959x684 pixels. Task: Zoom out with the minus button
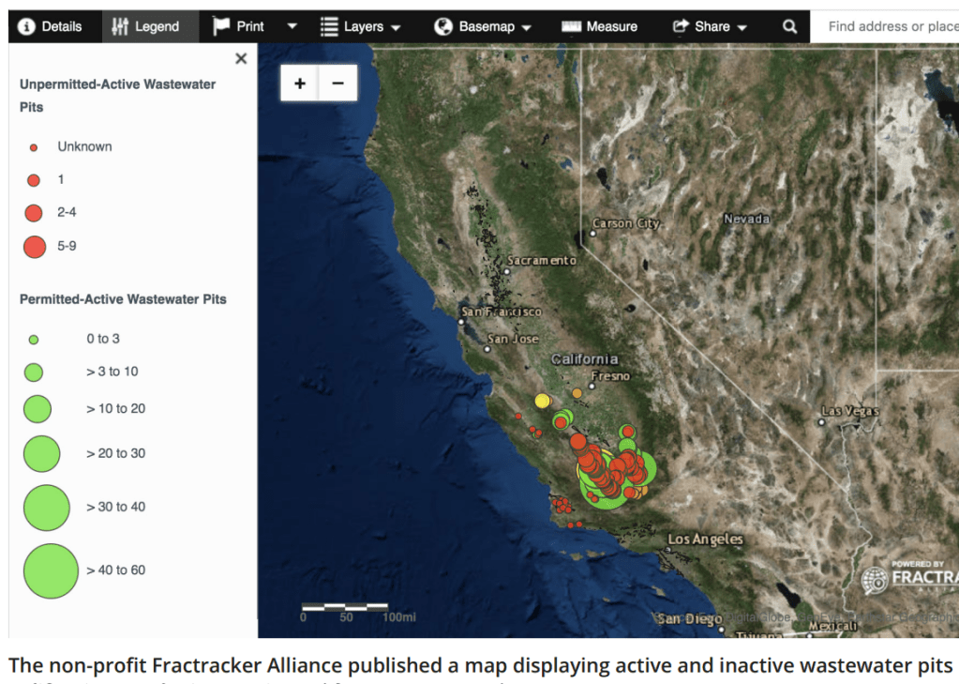click(337, 84)
